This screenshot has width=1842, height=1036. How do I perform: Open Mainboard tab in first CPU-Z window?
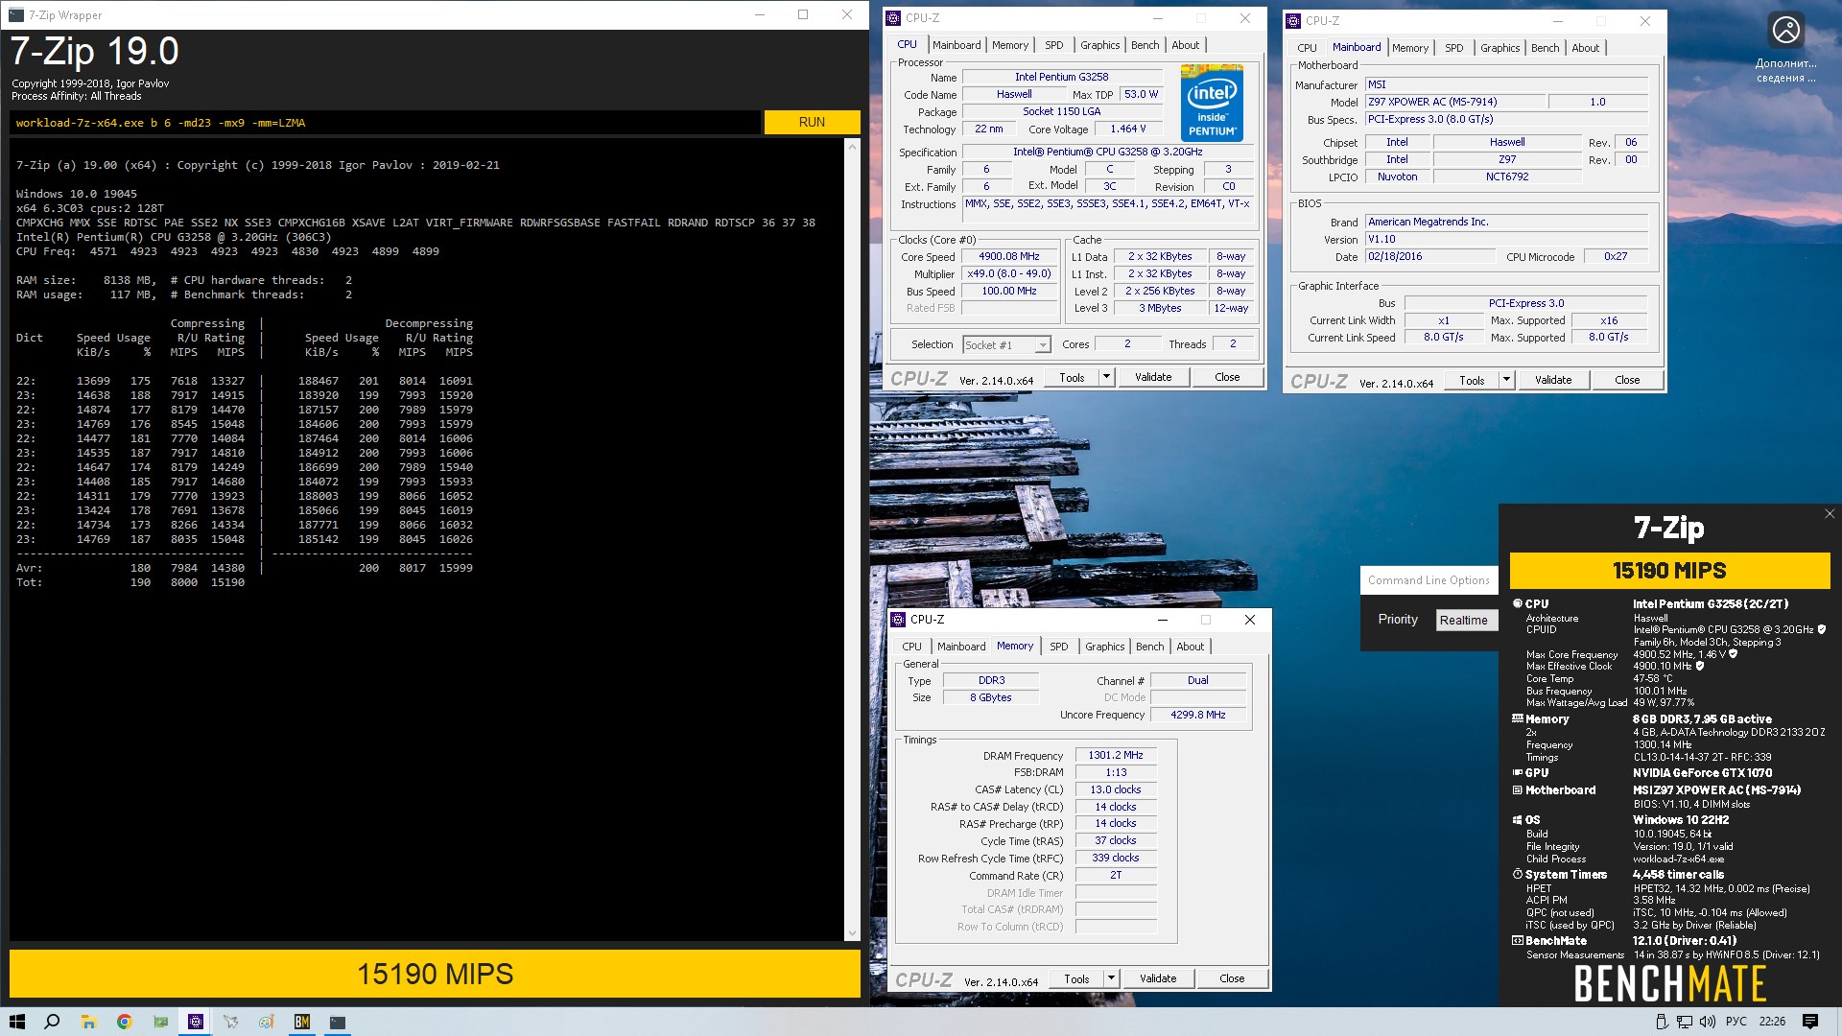956,45
